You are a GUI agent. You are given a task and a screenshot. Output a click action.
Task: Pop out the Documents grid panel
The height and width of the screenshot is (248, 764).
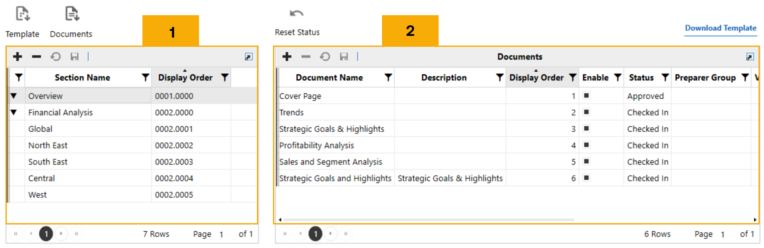750,57
